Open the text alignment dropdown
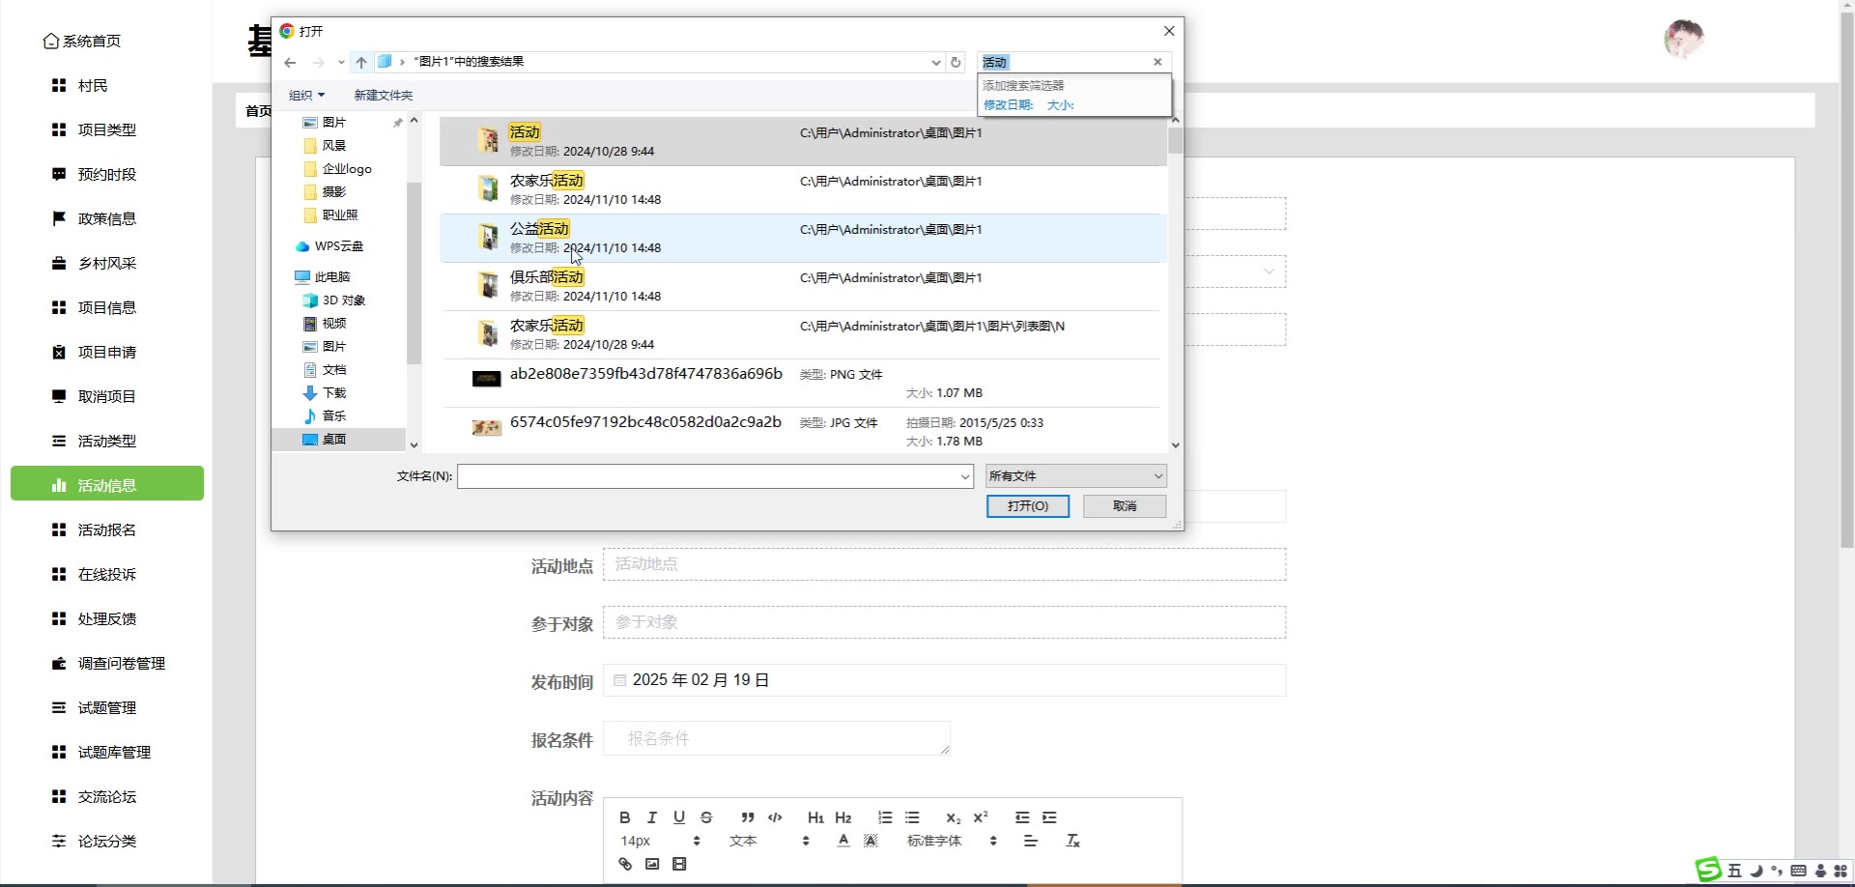 pos(1031,841)
